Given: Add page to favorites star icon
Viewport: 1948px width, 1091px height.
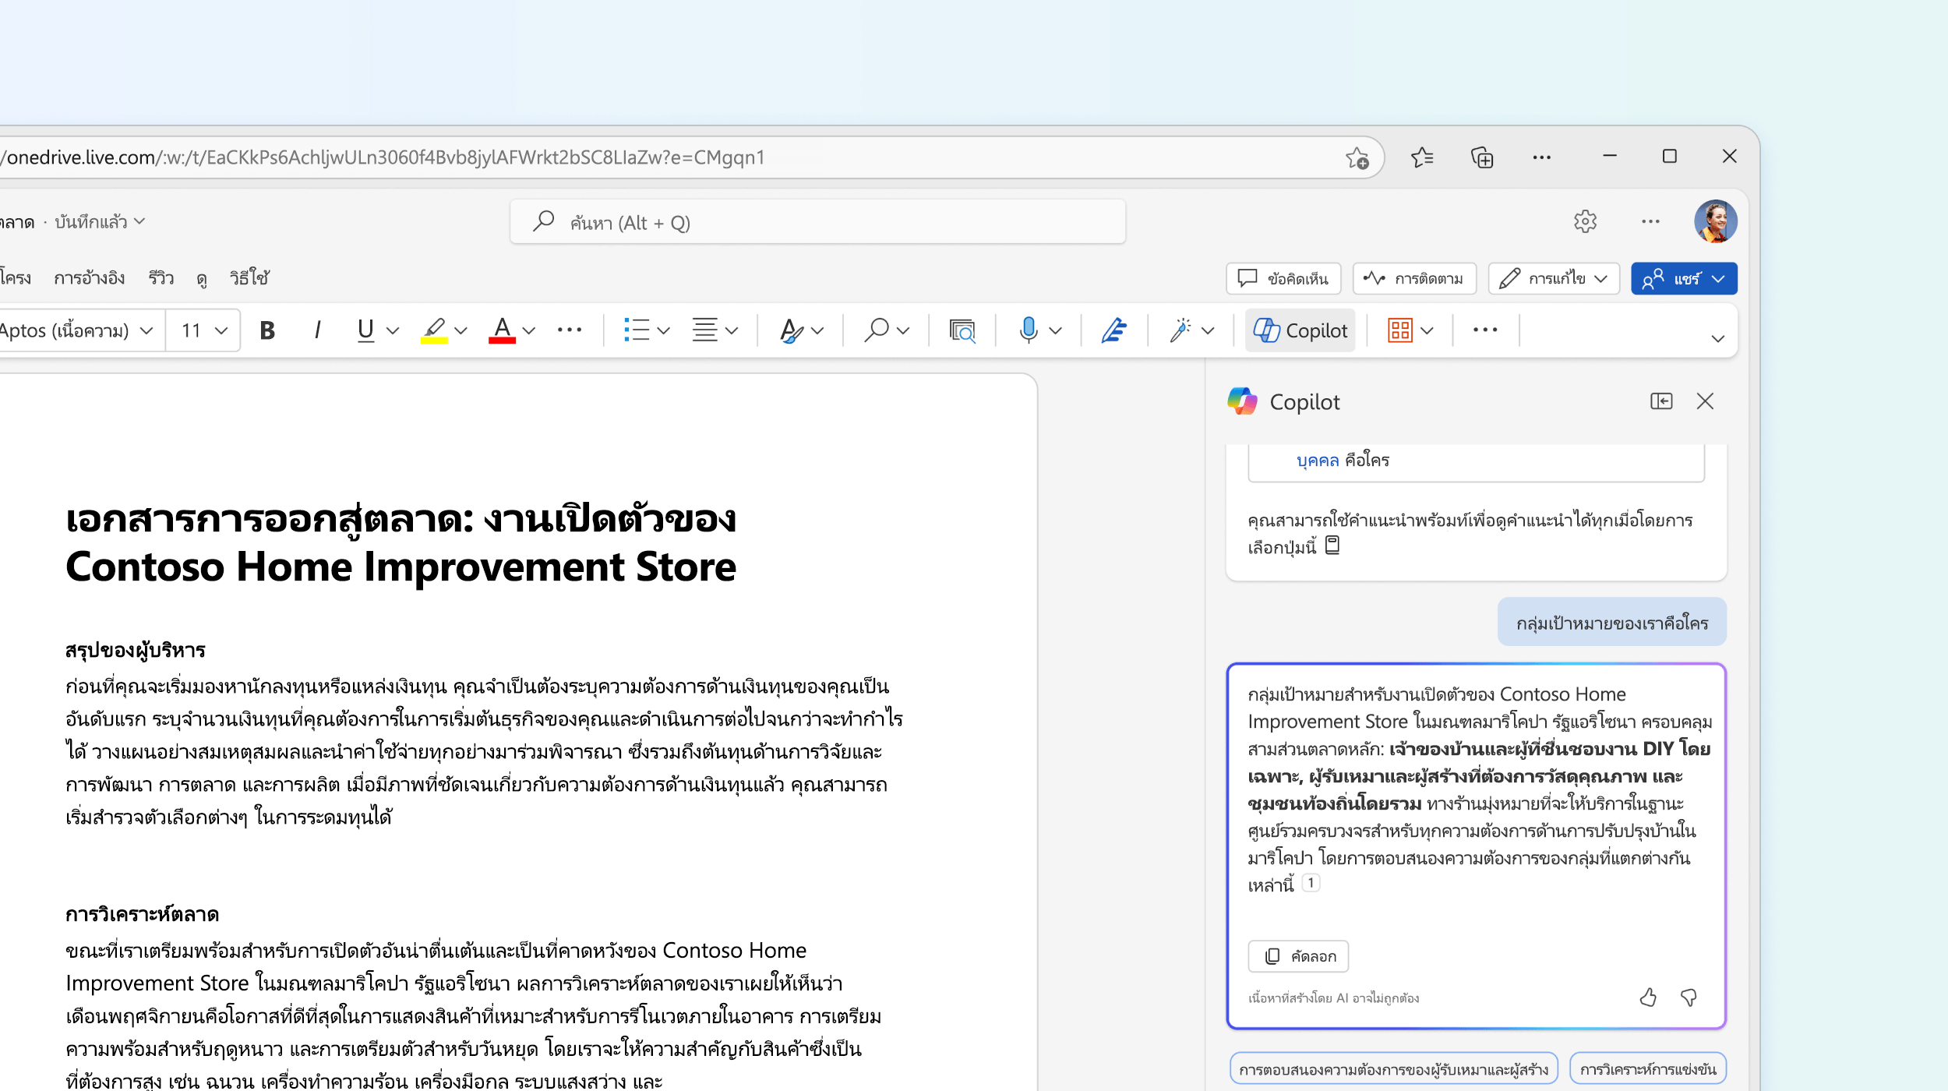Looking at the screenshot, I should [1357, 157].
